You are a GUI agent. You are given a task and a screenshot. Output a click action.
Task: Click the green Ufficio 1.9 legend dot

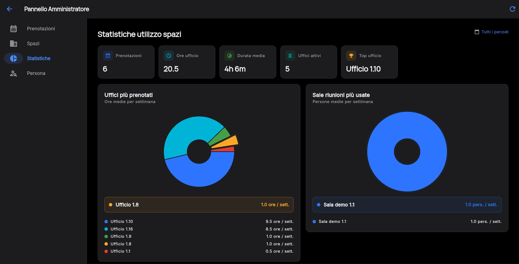(x=106, y=236)
